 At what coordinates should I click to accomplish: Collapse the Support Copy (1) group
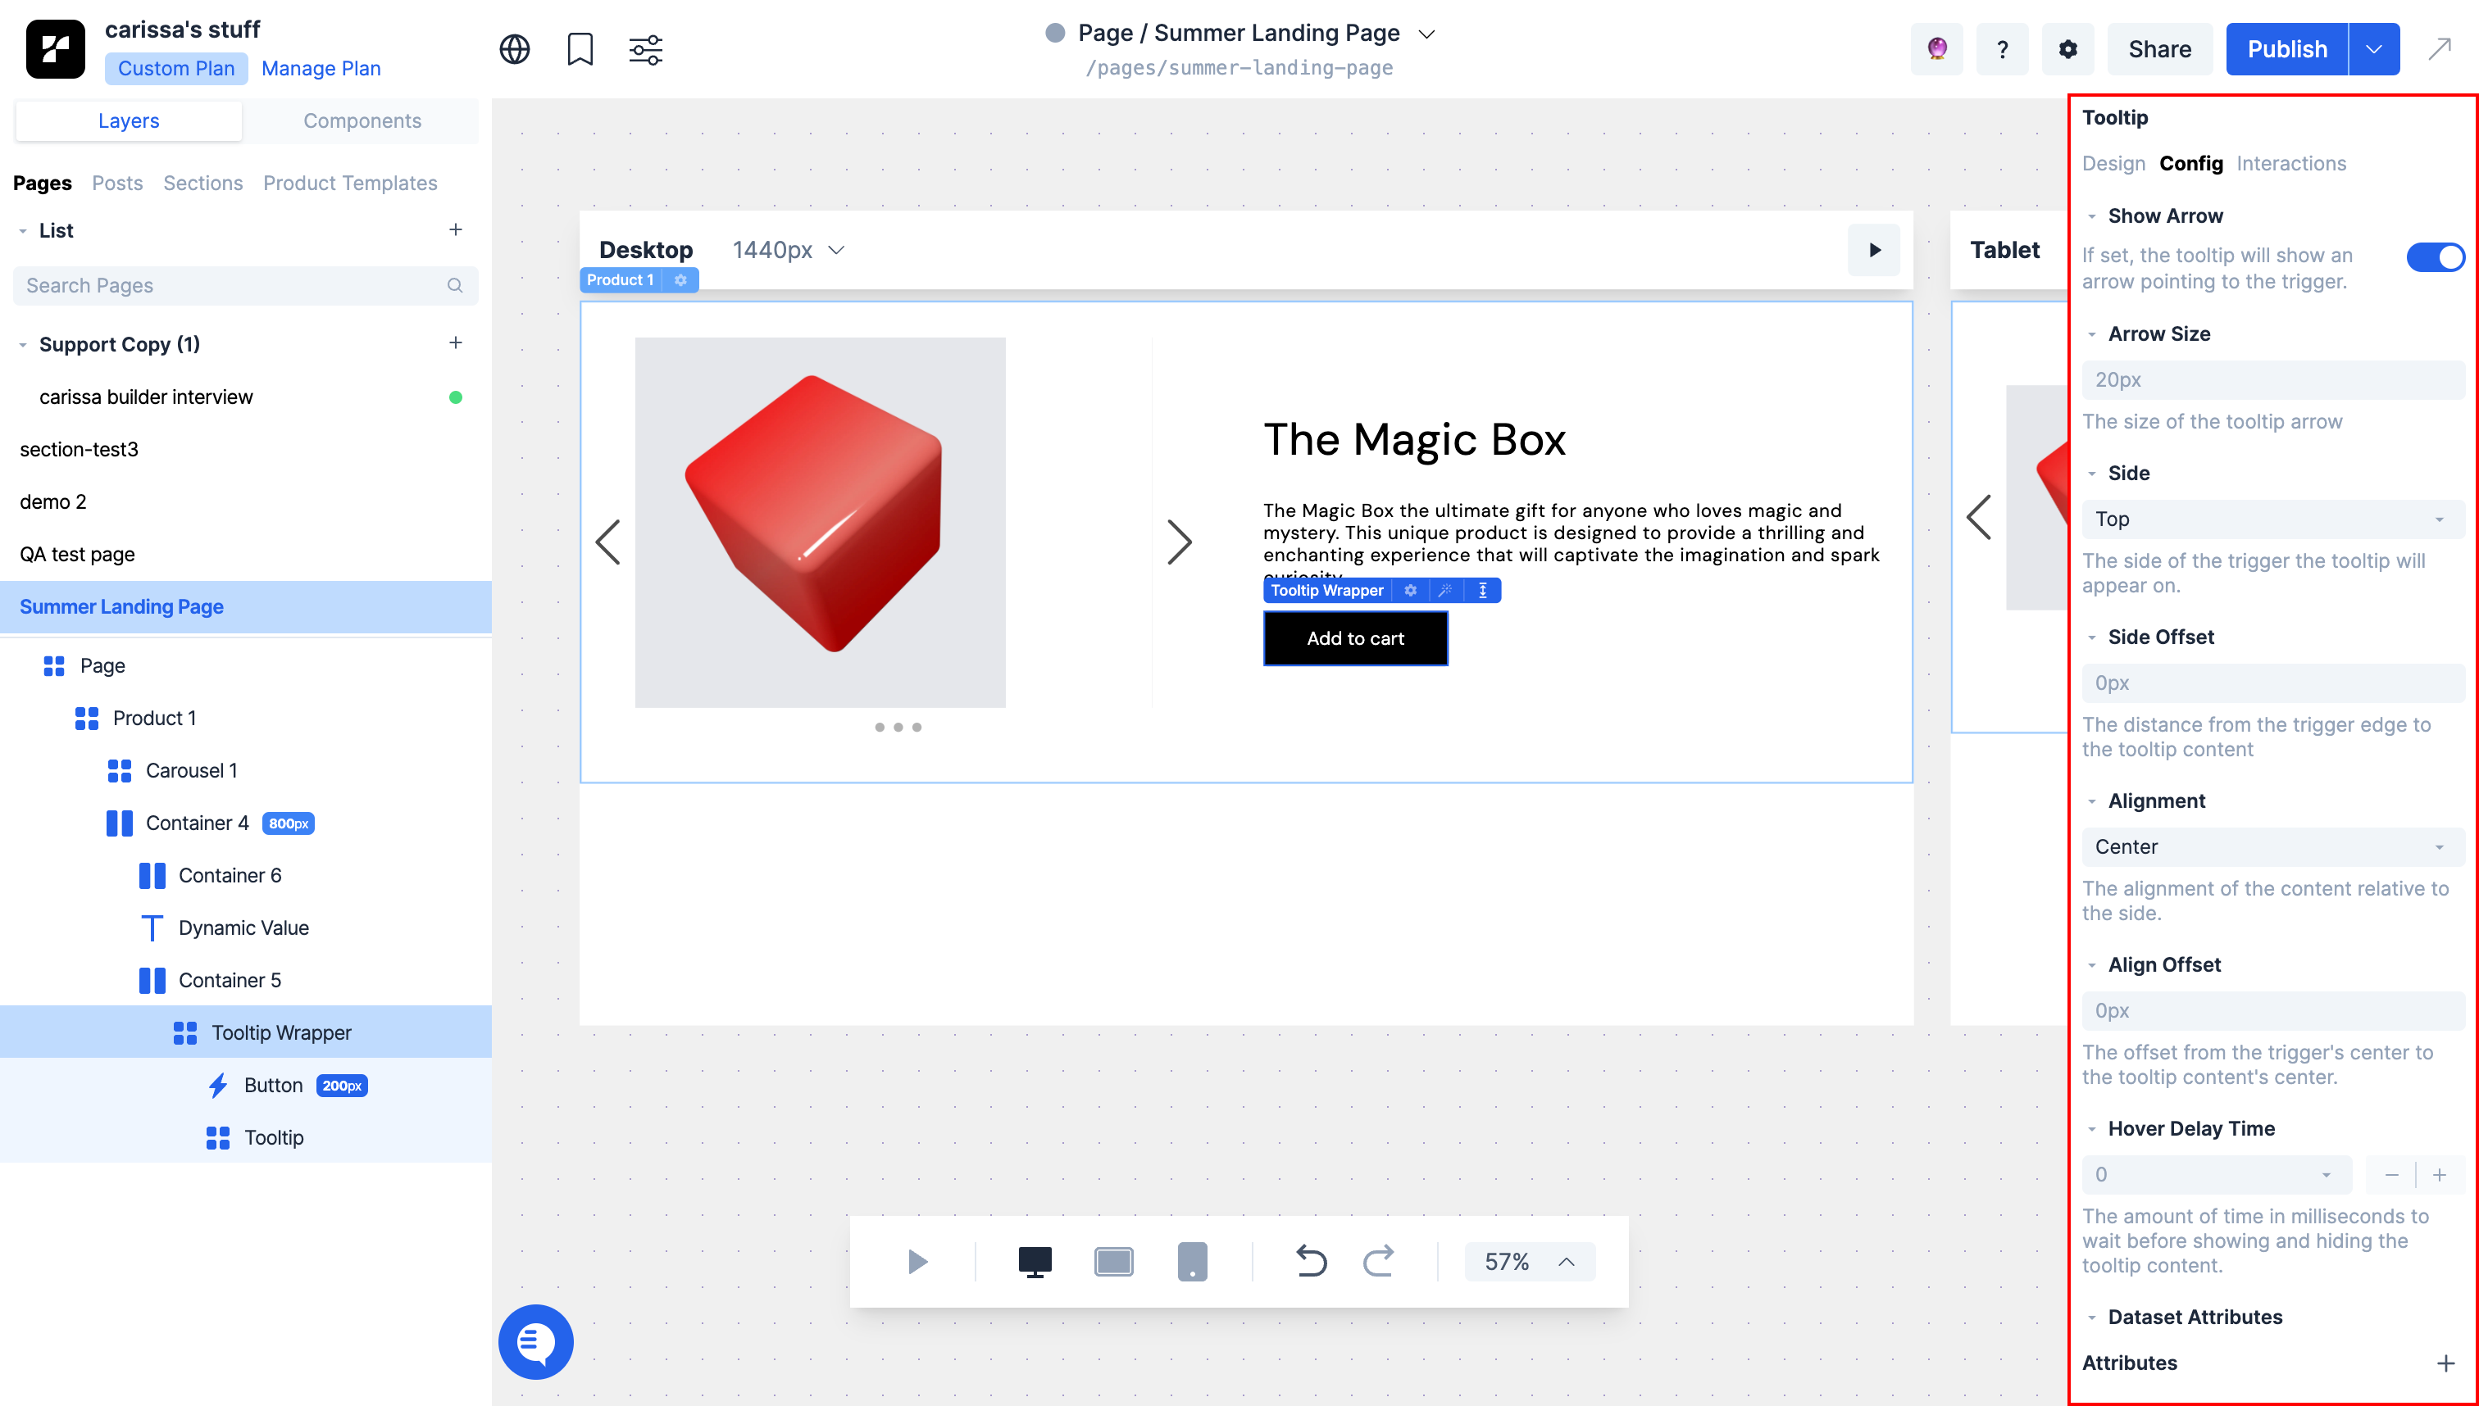(23, 345)
